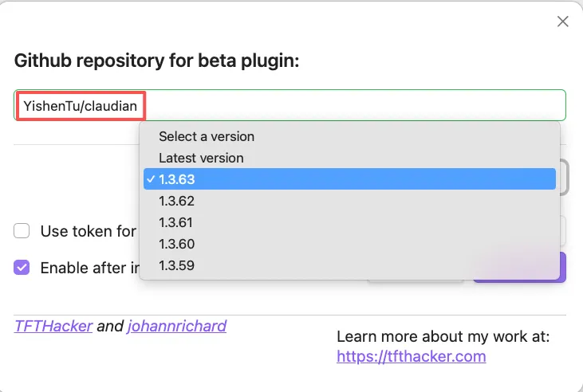Click the Github repository input field
The image size is (583, 392).
point(351,105)
